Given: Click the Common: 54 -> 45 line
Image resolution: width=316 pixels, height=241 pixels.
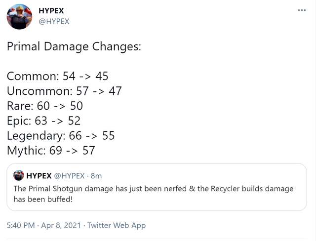Looking at the screenshot, I should [x=57, y=76].
